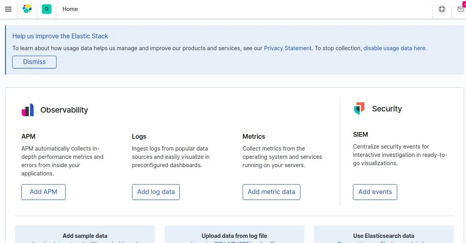The width and height of the screenshot is (466, 243).
Task: Open the newsfeed mail icon
Action: (461, 9)
